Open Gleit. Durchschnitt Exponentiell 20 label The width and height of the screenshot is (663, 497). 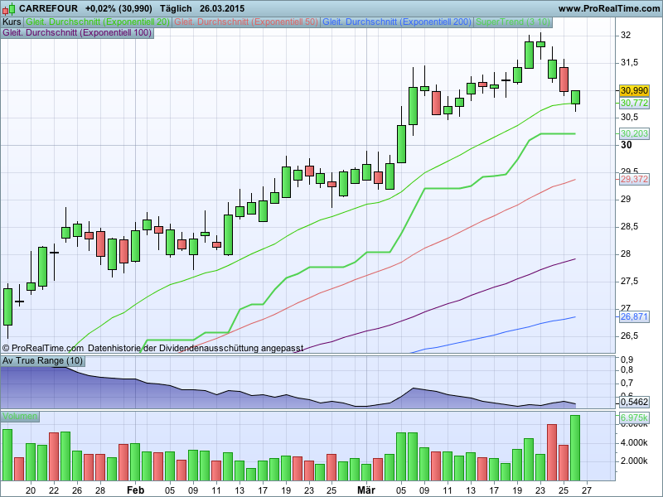98,22
